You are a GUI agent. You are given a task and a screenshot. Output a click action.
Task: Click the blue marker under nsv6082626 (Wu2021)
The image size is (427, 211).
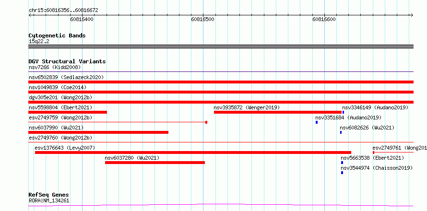[x=341, y=132]
